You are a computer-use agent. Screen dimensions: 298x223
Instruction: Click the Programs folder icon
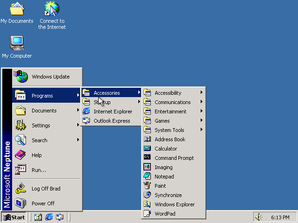point(20,95)
